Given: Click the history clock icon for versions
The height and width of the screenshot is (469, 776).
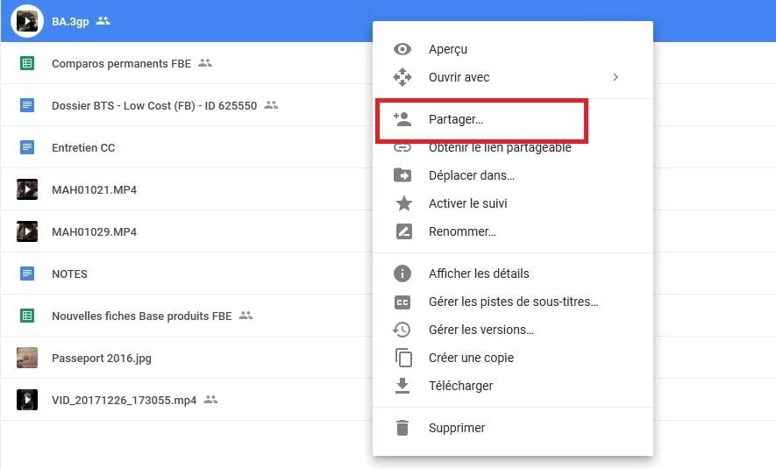Looking at the screenshot, I should click(402, 330).
